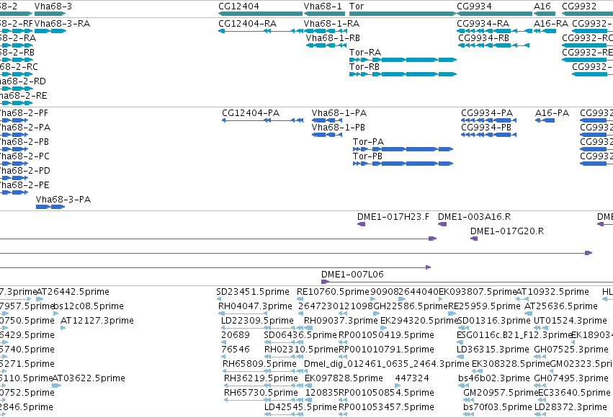
Task: Click the Vha68-3-RA transcript label
Action: coord(62,24)
